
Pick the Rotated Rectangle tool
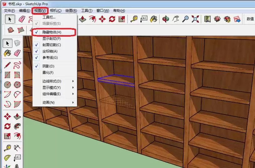17,75
